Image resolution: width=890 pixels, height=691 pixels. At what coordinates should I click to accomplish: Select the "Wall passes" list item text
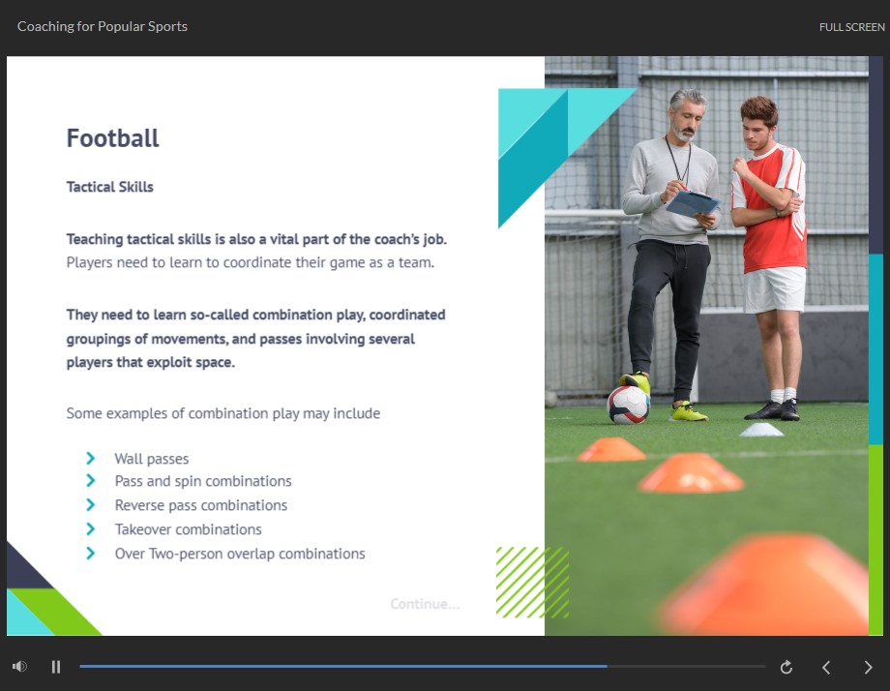tap(151, 458)
